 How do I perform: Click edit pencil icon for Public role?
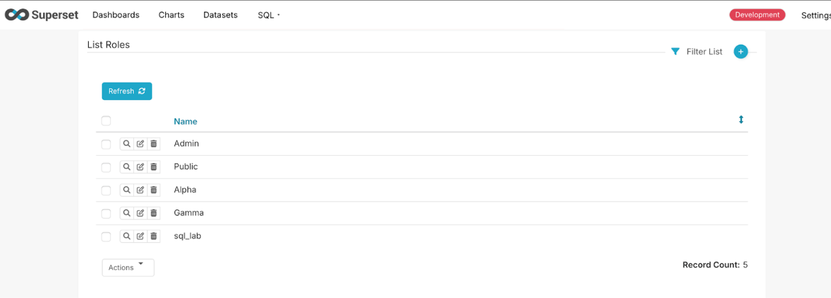pos(140,167)
